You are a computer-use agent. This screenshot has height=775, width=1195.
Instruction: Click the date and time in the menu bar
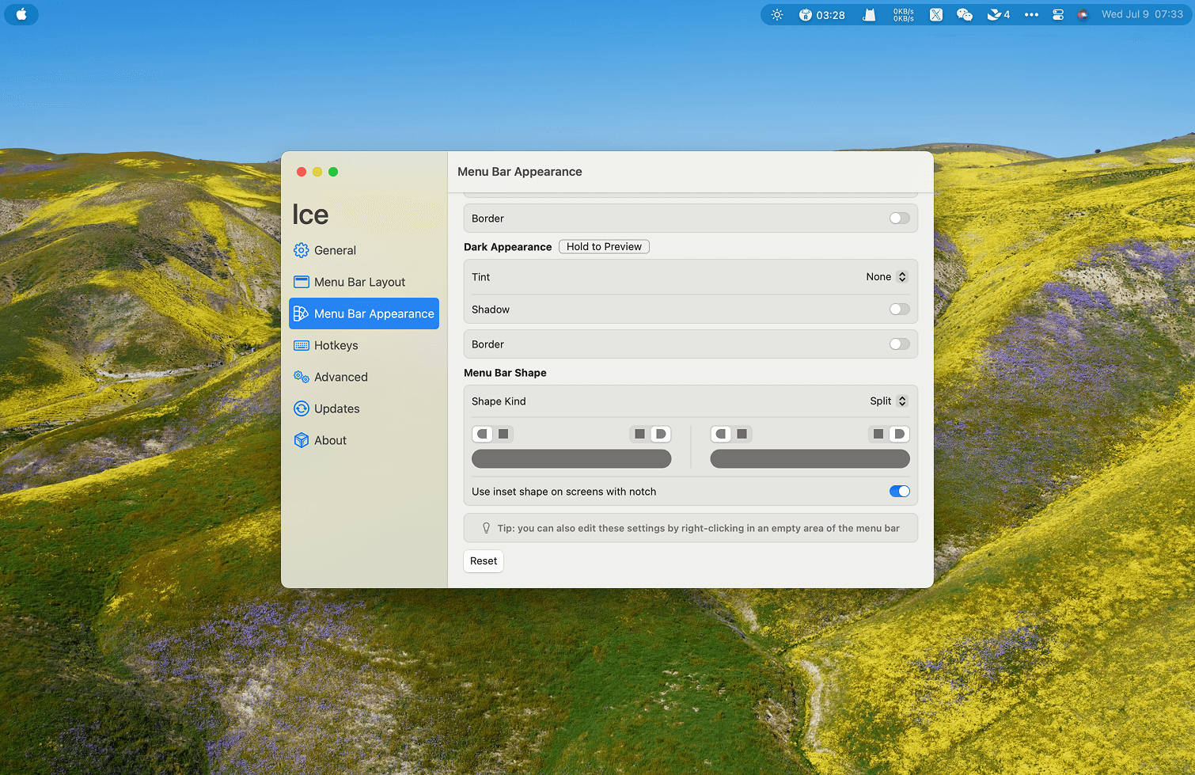pyautogui.click(x=1143, y=14)
